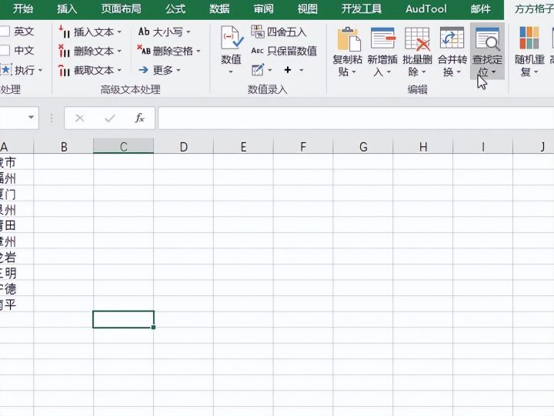Open the 批量删除 tool

tap(417, 52)
